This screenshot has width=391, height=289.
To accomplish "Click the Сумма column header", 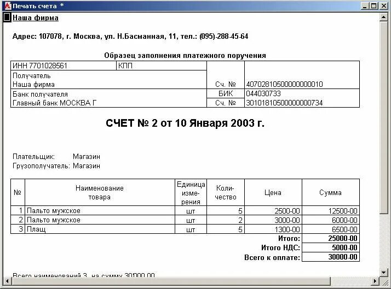I will (331, 192).
